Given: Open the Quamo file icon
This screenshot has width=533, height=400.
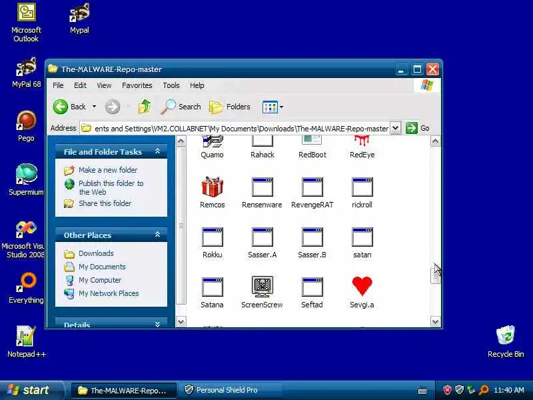Looking at the screenshot, I should 212,141.
